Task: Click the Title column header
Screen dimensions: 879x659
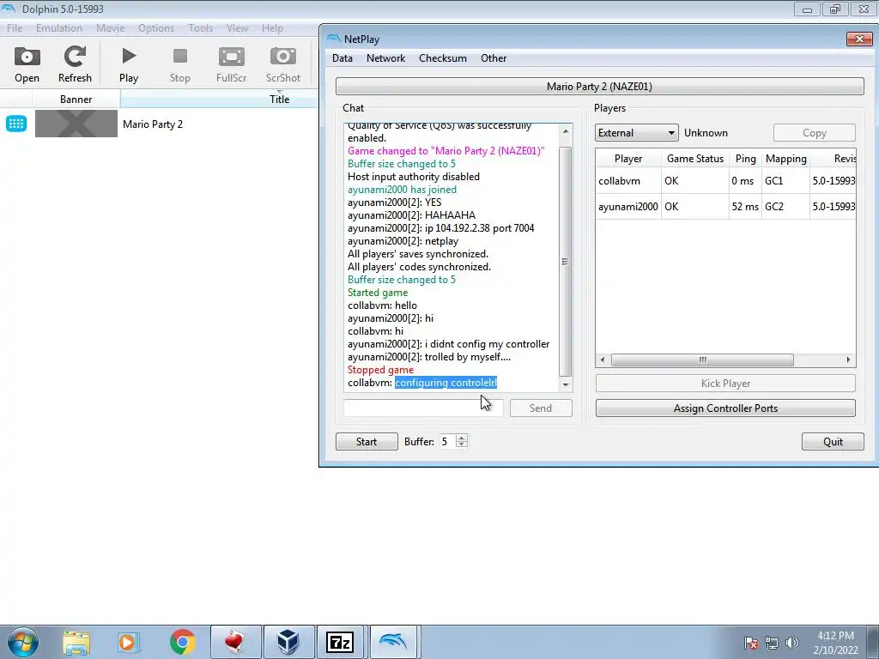Action: pyautogui.click(x=220, y=100)
